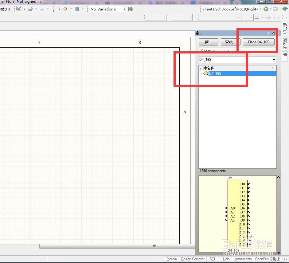The width and height of the screenshot is (289, 263).
Task: Click the line weight formatting icon
Action: (x=257, y=17)
